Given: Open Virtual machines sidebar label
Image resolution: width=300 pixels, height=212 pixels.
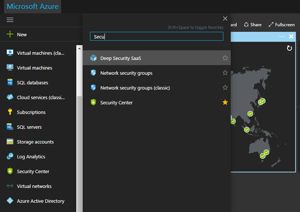Looking at the screenshot, I should (35, 68).
